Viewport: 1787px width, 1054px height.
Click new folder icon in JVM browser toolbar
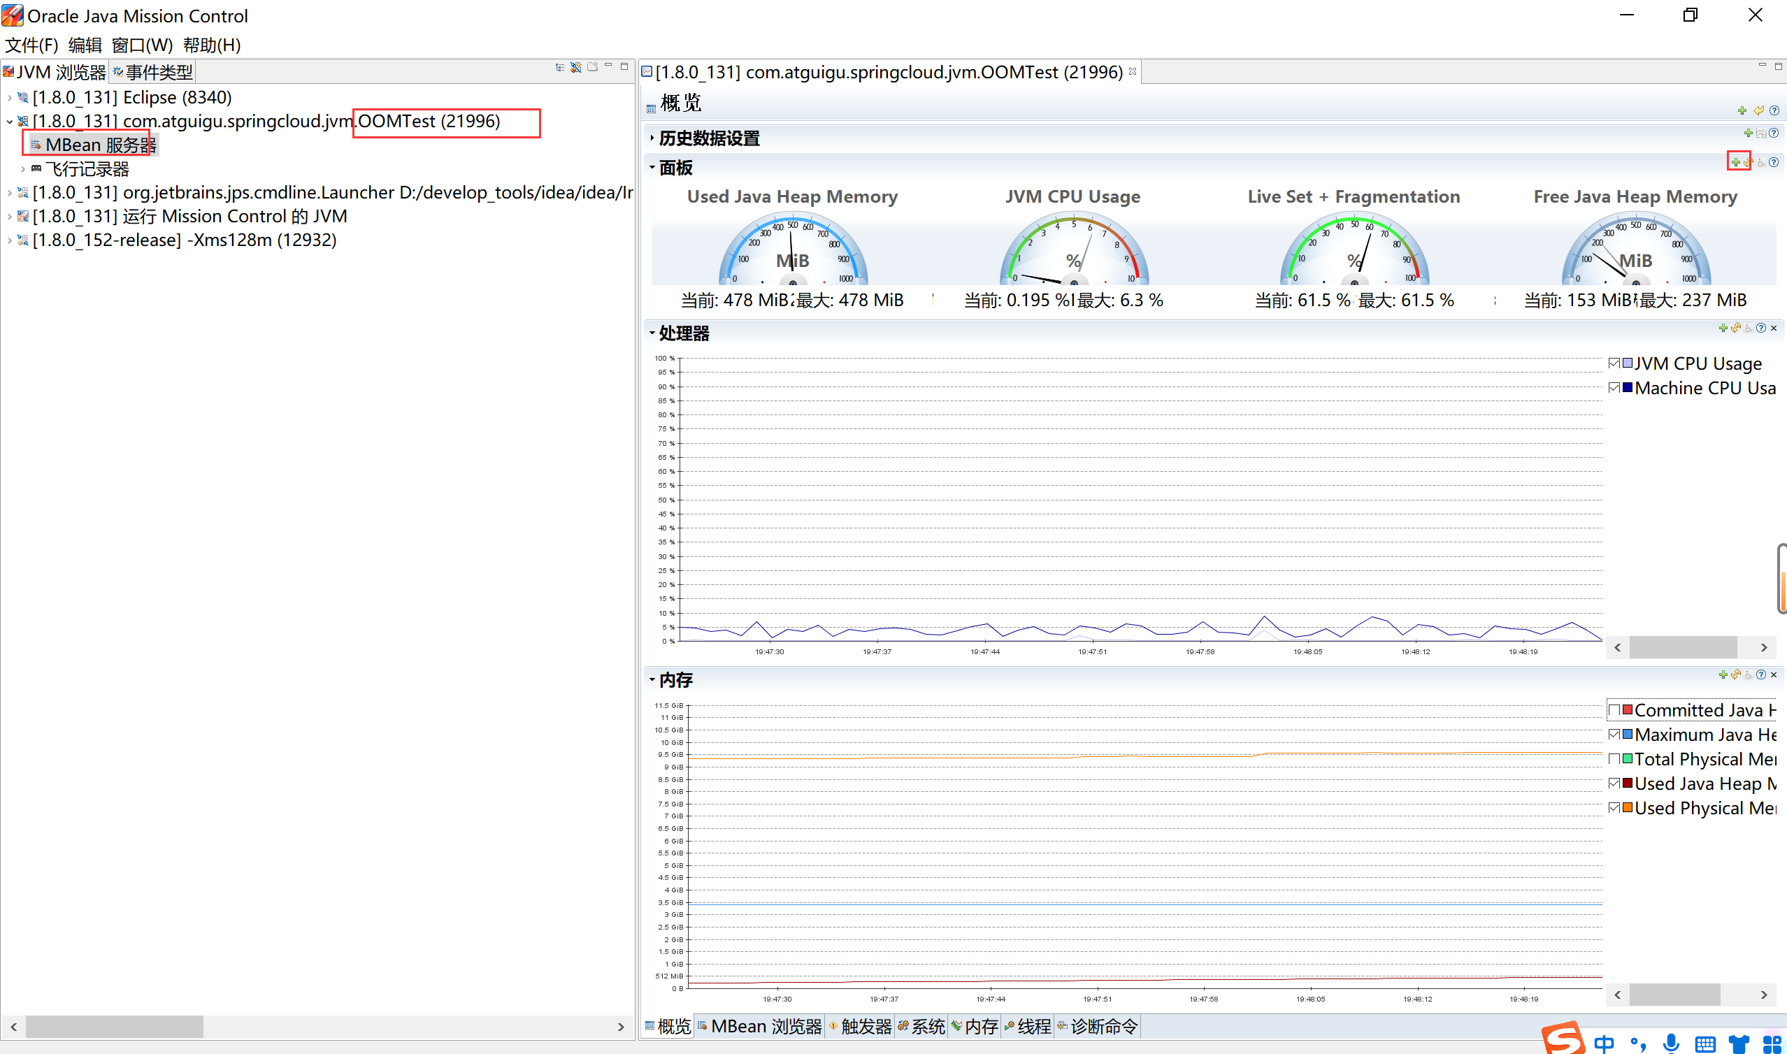coord(592,67)
